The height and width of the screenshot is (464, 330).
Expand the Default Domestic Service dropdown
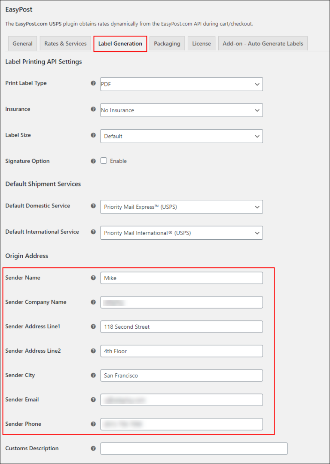181,207
